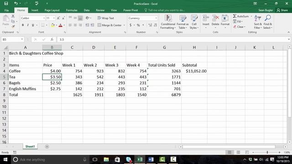This screenshot has height=164, width=292.
Task: Open the font color dropdown arrow
Action: [64, 25]
